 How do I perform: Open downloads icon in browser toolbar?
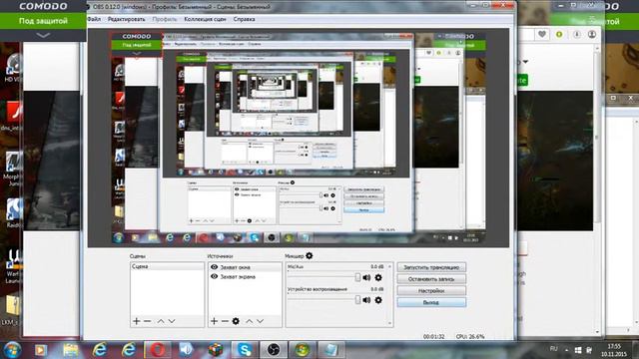(577, 35)
